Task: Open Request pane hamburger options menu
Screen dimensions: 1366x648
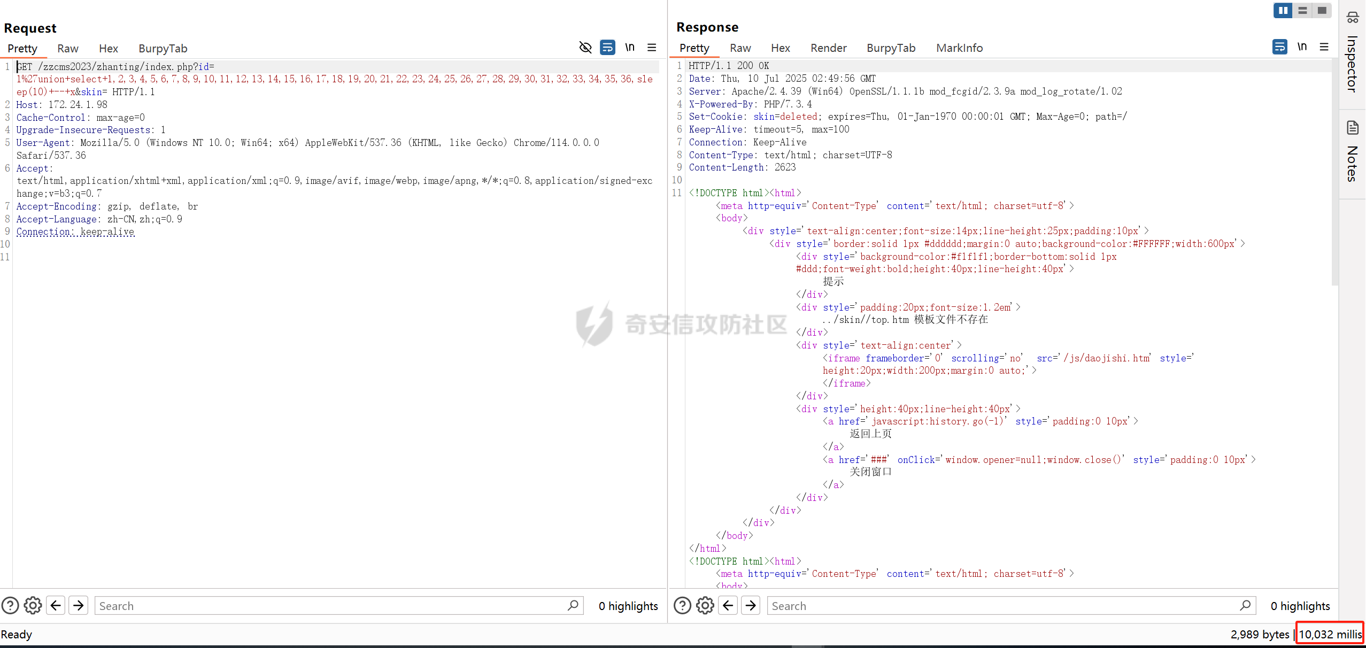Action: 652,48
